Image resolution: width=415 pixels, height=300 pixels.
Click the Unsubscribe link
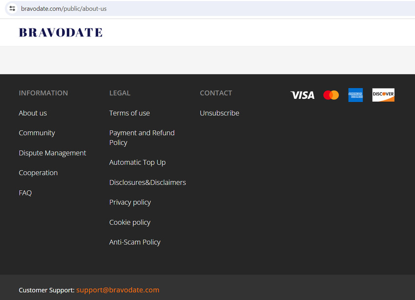pos(219,113)
